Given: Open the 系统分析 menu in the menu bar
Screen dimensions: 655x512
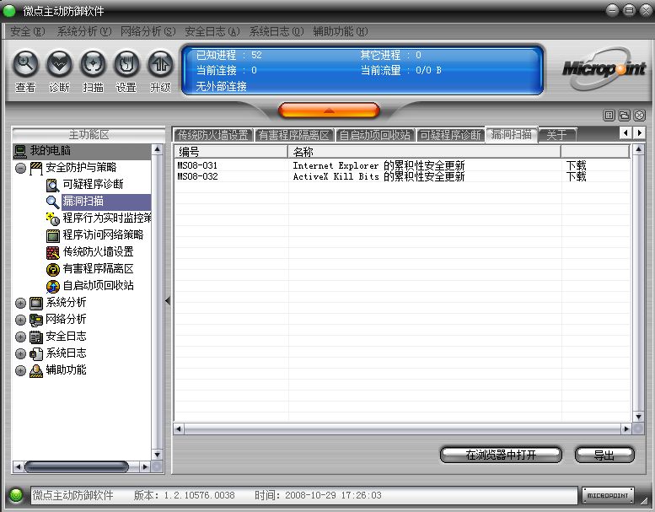Looking at the screenshot, I should (x=84, y=31).
